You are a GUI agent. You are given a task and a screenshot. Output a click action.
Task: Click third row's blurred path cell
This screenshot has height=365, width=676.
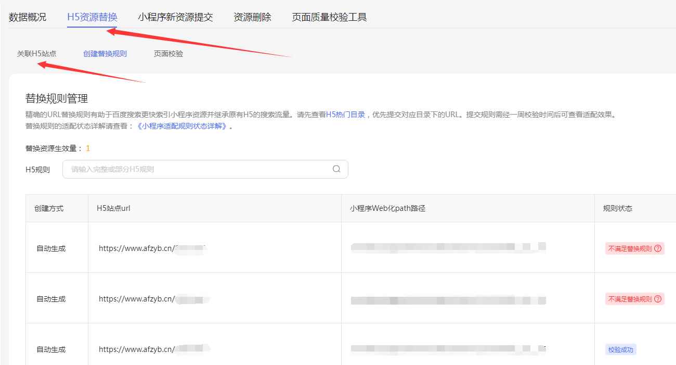tap(468, 345)
